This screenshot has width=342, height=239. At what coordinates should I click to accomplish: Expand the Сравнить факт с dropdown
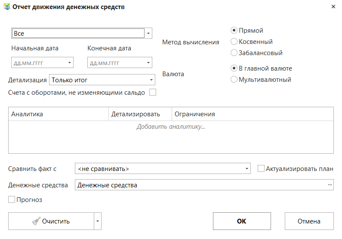246,169
